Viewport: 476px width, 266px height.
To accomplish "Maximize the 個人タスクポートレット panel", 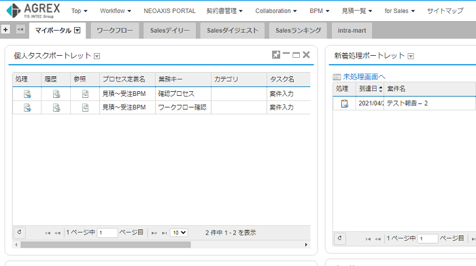I will [296, 54].
